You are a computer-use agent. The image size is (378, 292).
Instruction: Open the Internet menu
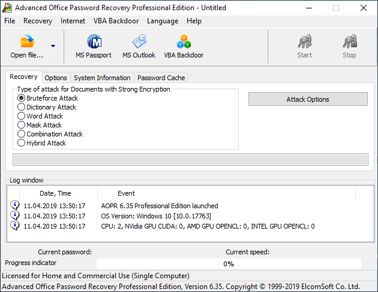click(73, 21)
